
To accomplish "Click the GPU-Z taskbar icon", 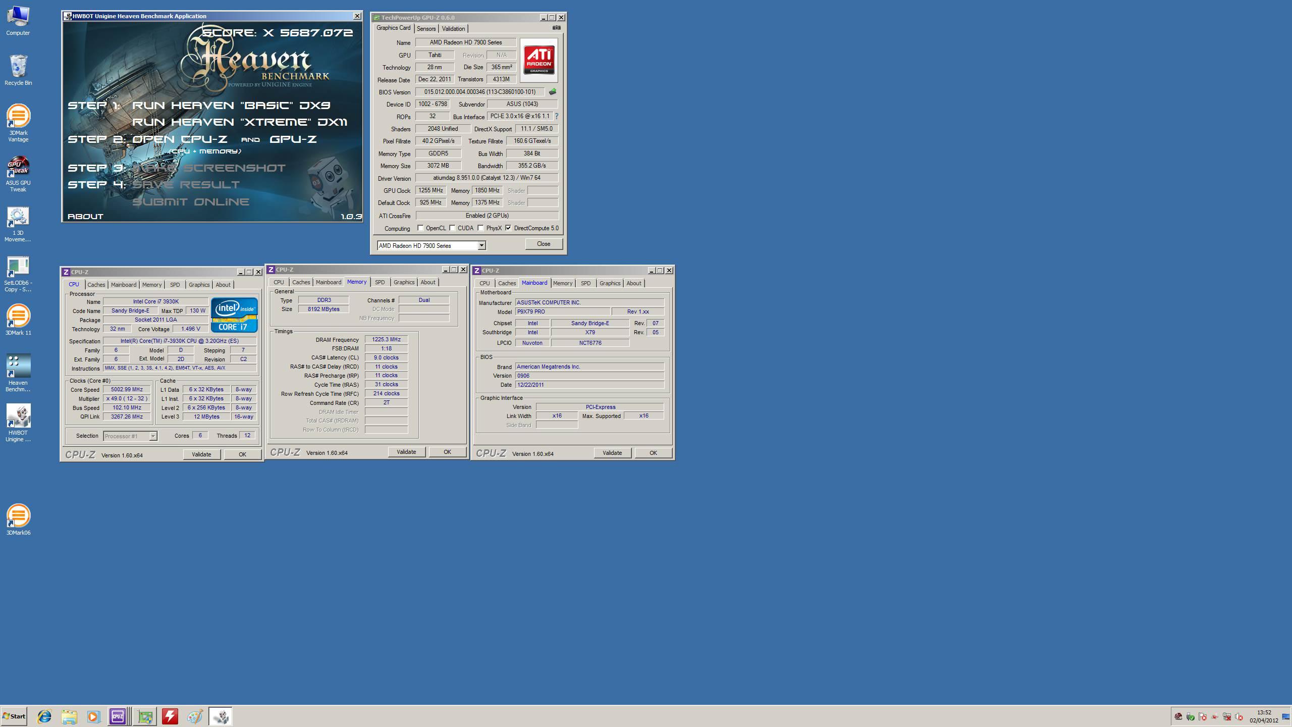I will coord(145,716).
